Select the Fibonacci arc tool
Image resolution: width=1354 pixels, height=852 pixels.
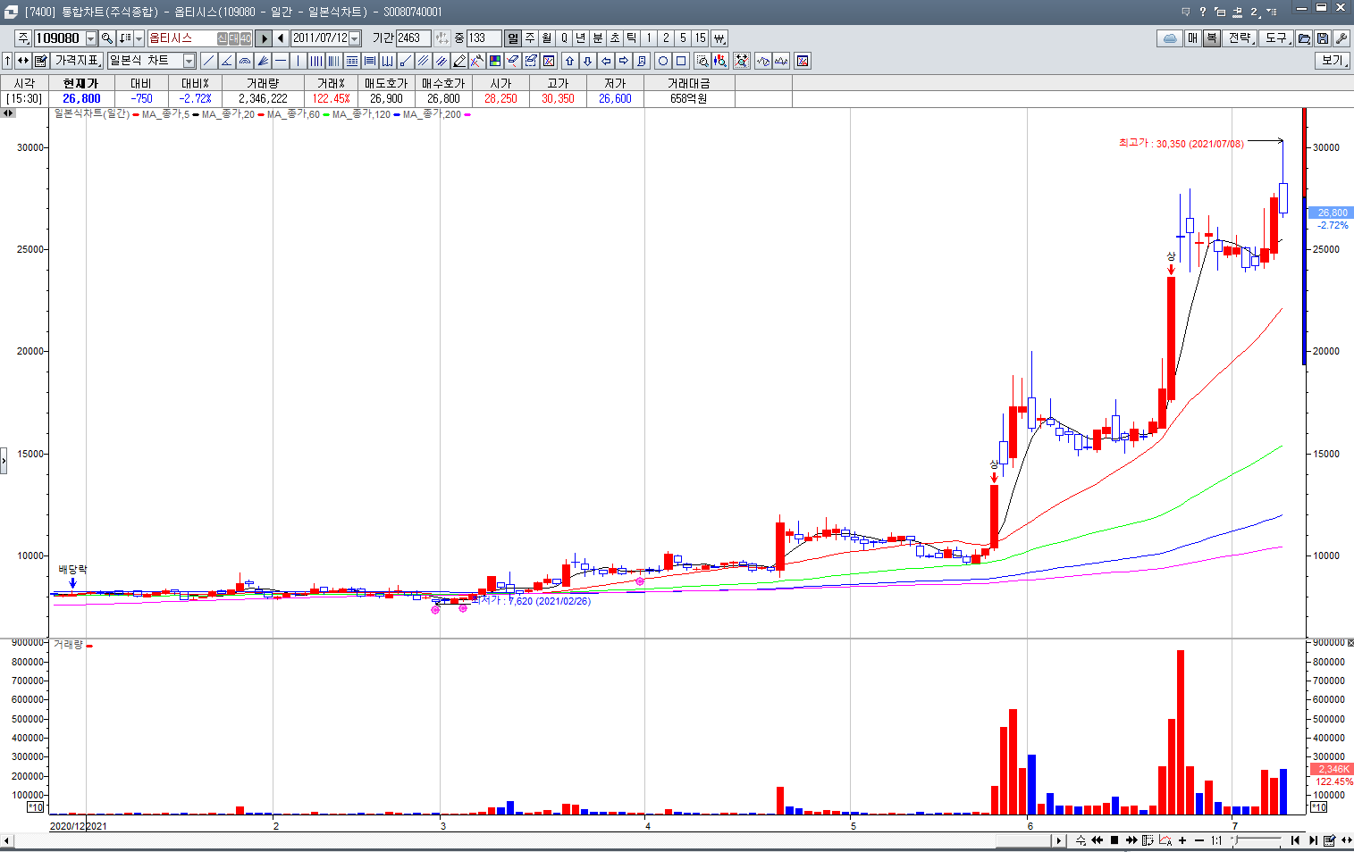tap(244, 61)
